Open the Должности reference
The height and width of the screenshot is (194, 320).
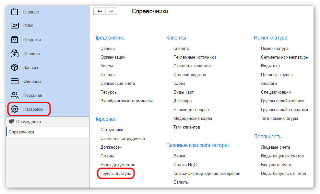pos(111,147)
